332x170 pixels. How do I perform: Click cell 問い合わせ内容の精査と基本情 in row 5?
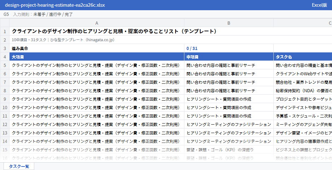[x=303, y=65]
